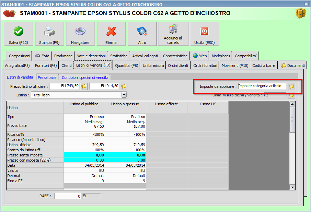Click Sconto da listino uff. cell for pubblico
The height and width of the screenshot is (212, 311).
pos(84,150)
